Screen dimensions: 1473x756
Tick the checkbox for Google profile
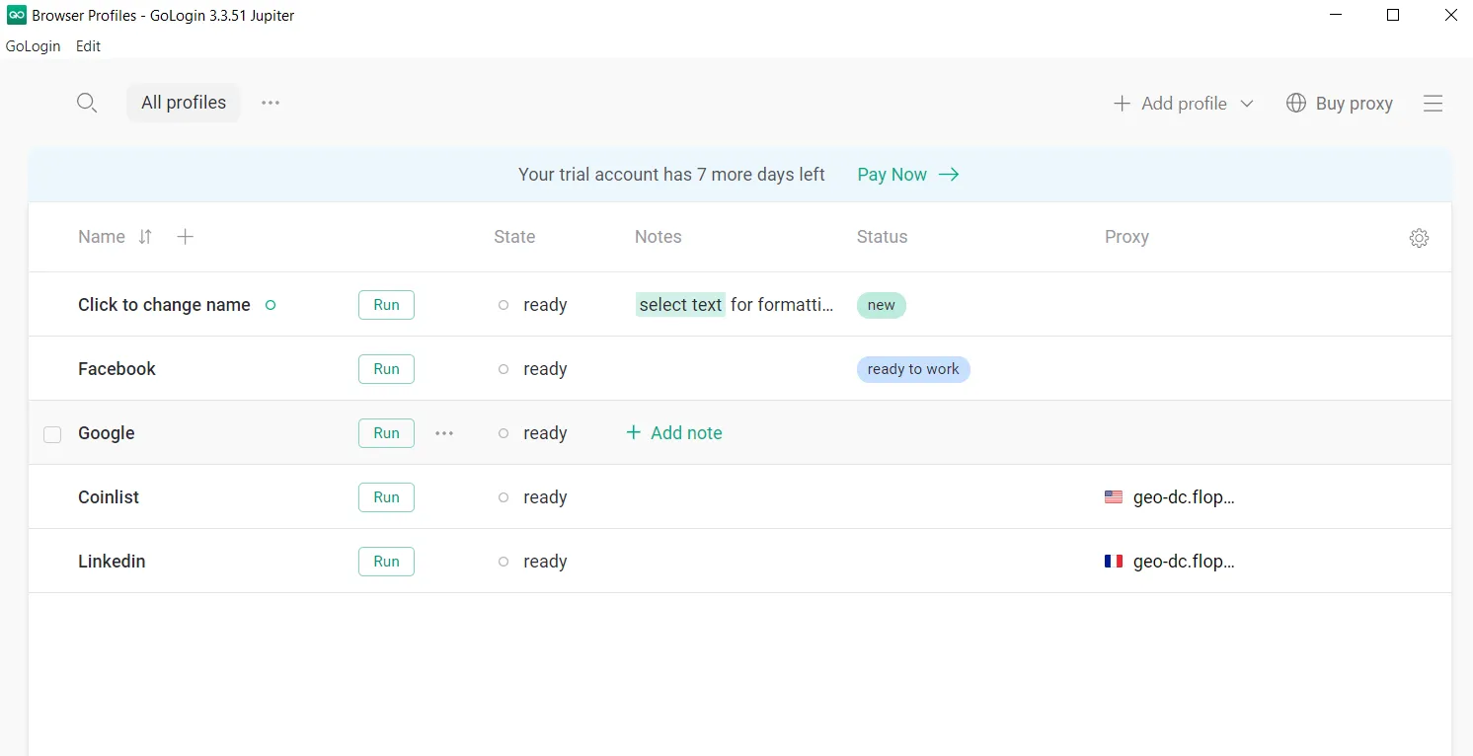52,434
